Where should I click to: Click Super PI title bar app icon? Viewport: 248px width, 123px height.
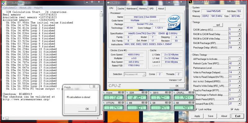(3, 2)
